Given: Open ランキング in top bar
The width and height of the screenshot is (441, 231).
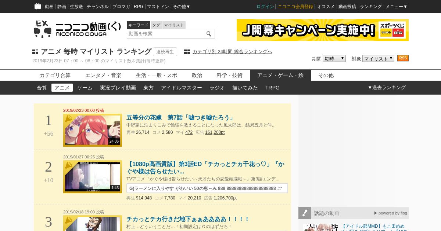Looking at the screenshot, I should [371, 7].
